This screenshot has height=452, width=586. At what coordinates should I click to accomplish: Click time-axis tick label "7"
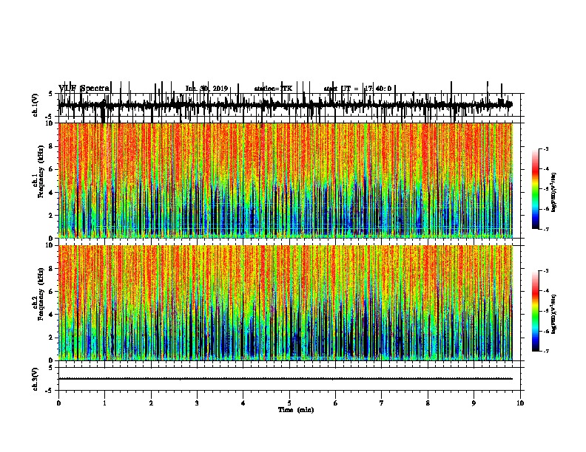click(382, 403)
